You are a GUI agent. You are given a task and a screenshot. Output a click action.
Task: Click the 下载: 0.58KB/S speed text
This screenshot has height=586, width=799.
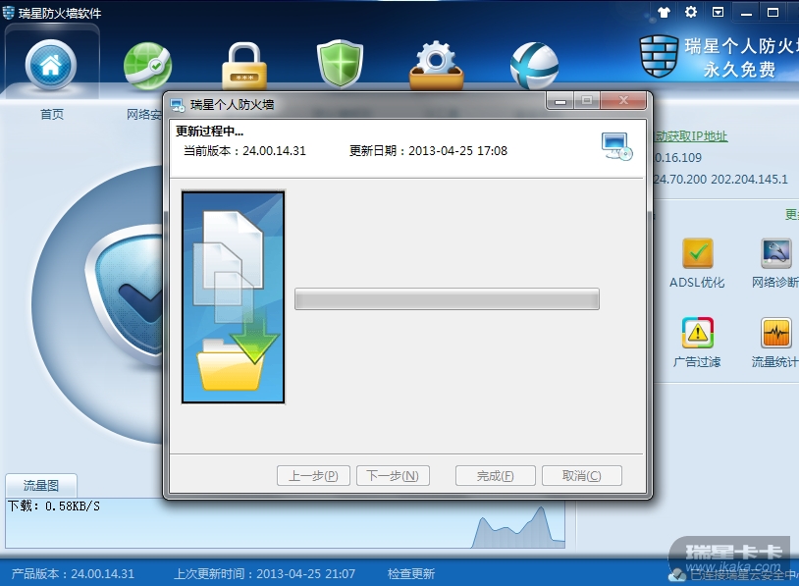pyautogui.click(x=54, y=506)
